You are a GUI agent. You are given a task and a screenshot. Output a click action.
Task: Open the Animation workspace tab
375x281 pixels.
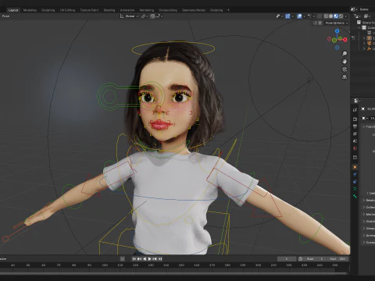127,10
